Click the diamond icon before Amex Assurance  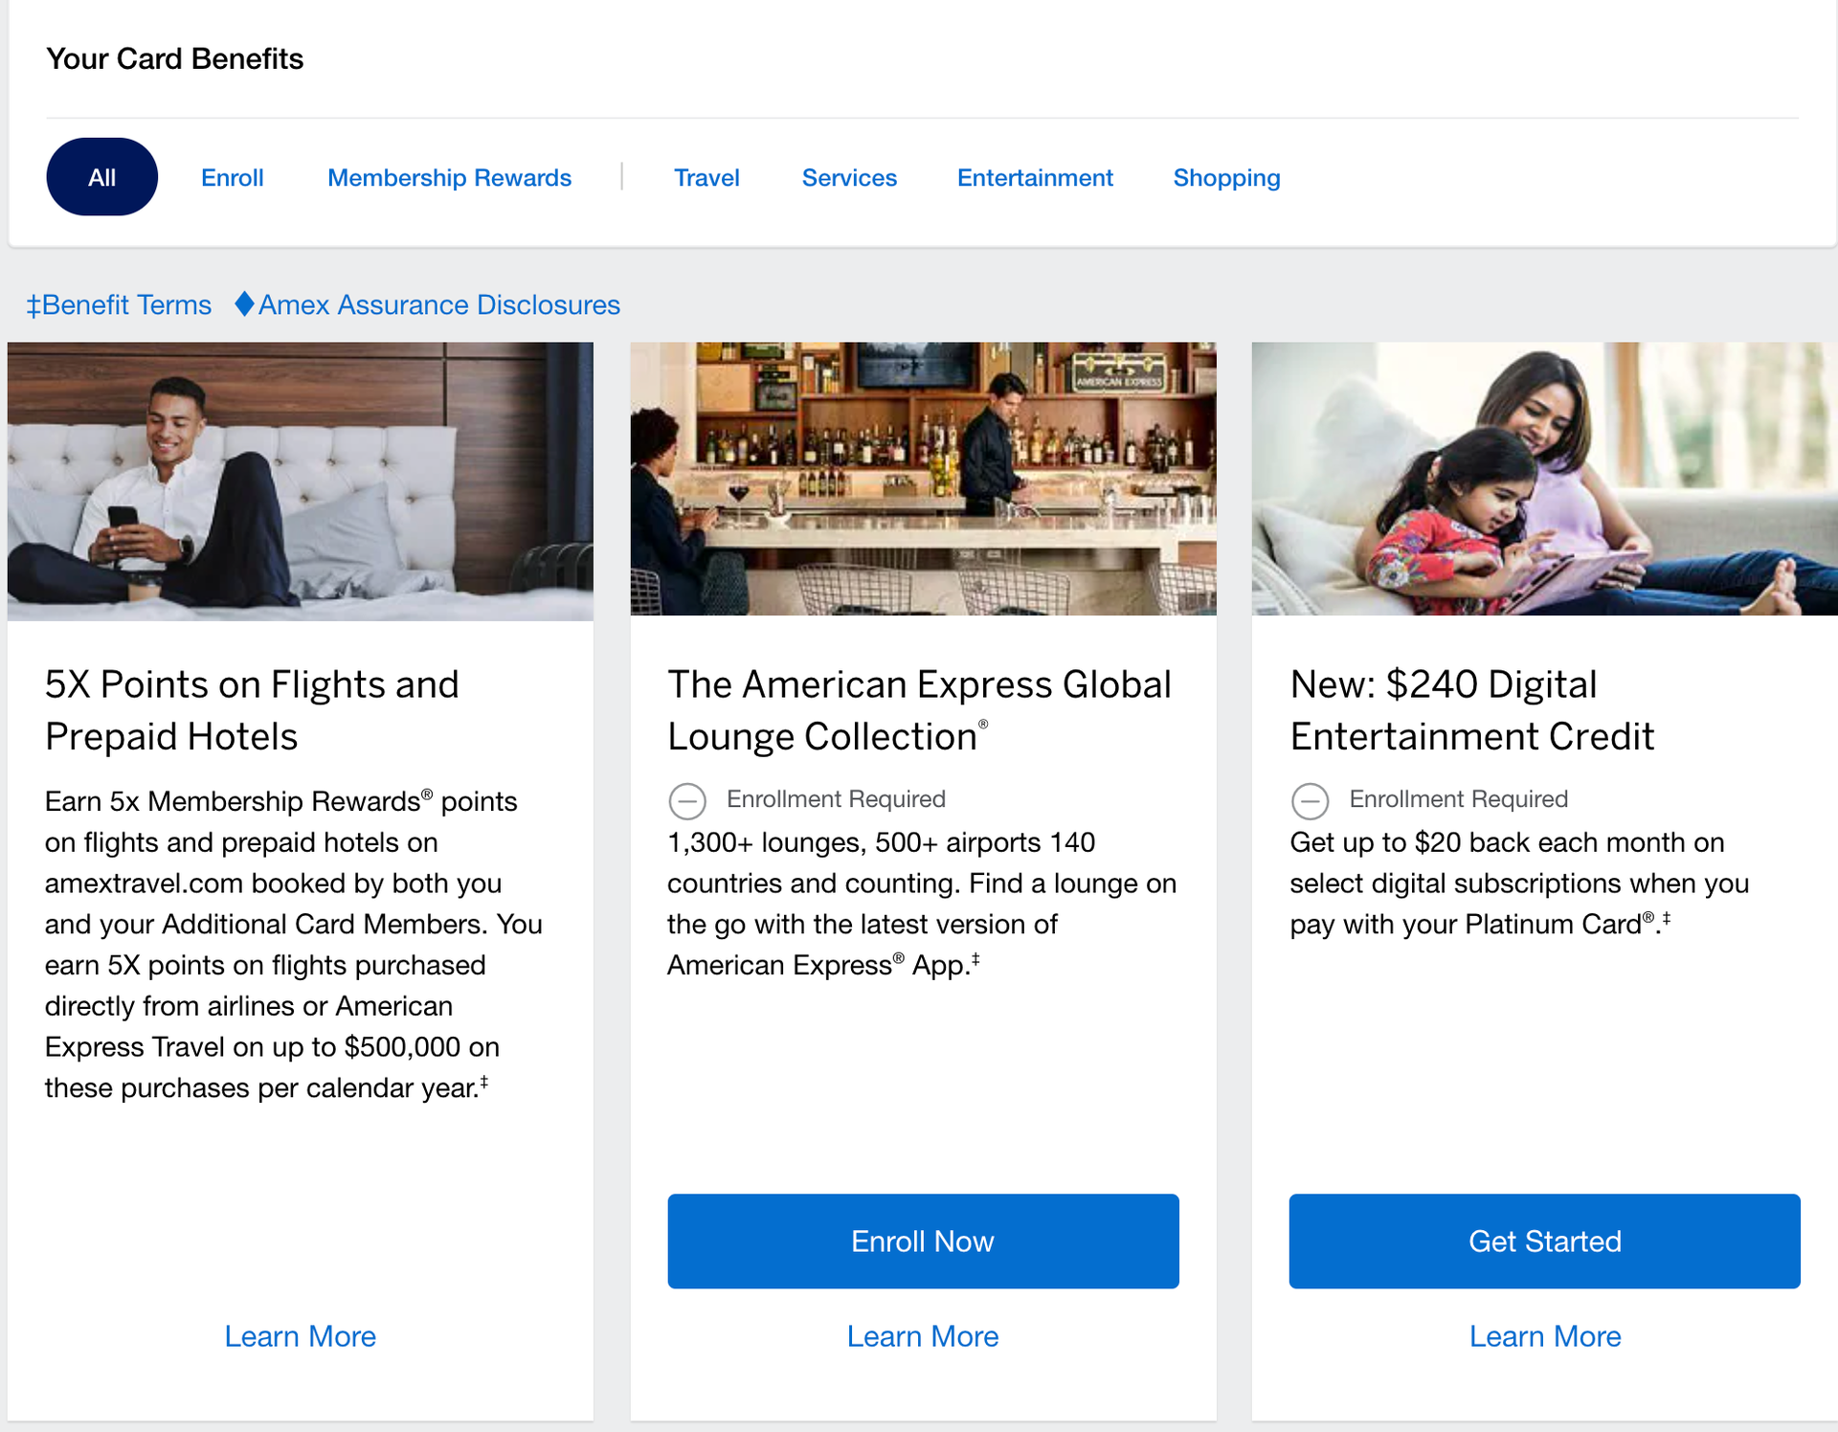coord(244,303)
